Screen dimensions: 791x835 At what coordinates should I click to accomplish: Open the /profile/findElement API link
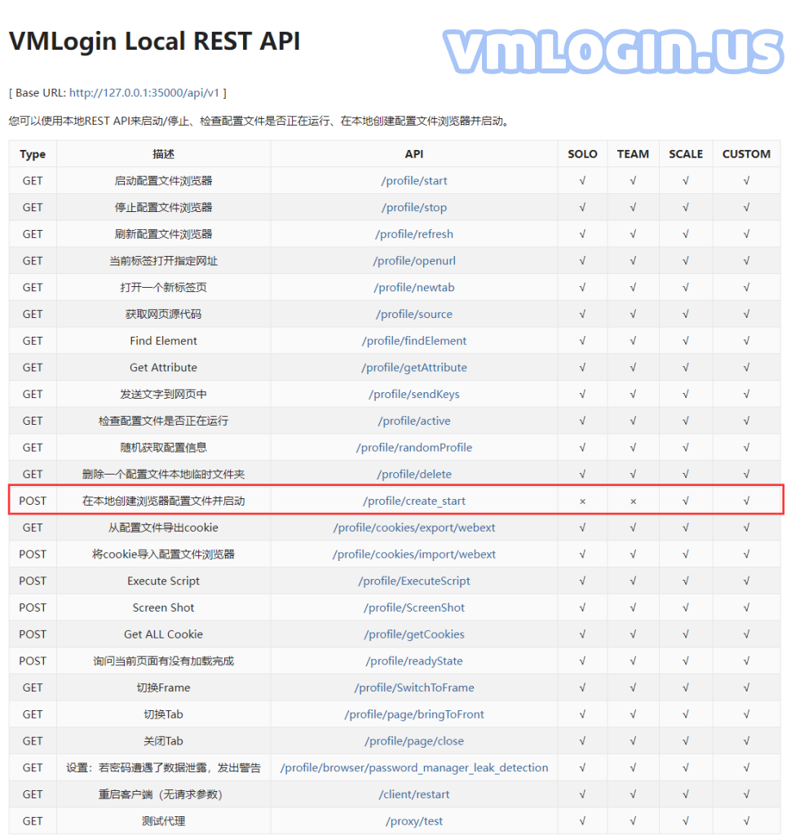tap(414, 341)
